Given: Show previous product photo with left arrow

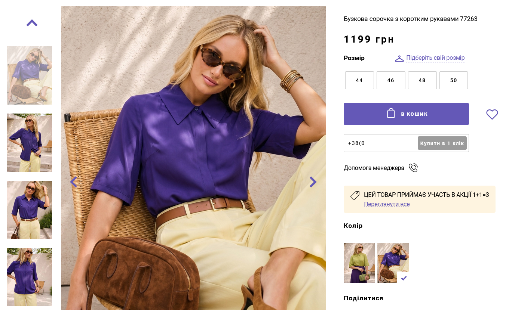Looking at the screenshot, I should [x=74, y=182].
